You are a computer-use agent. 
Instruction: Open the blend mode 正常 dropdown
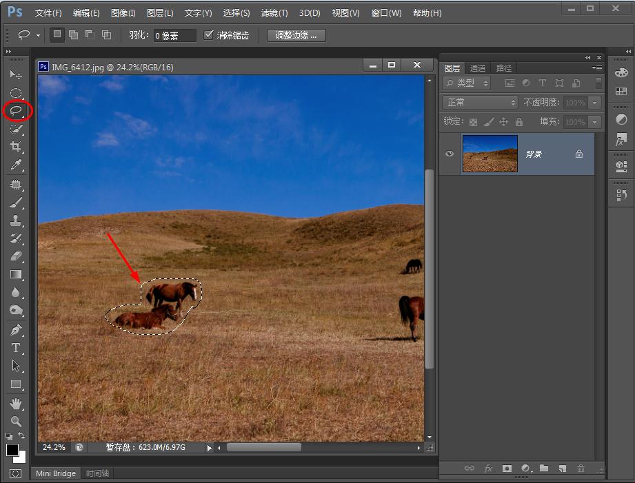pos(481,102)
